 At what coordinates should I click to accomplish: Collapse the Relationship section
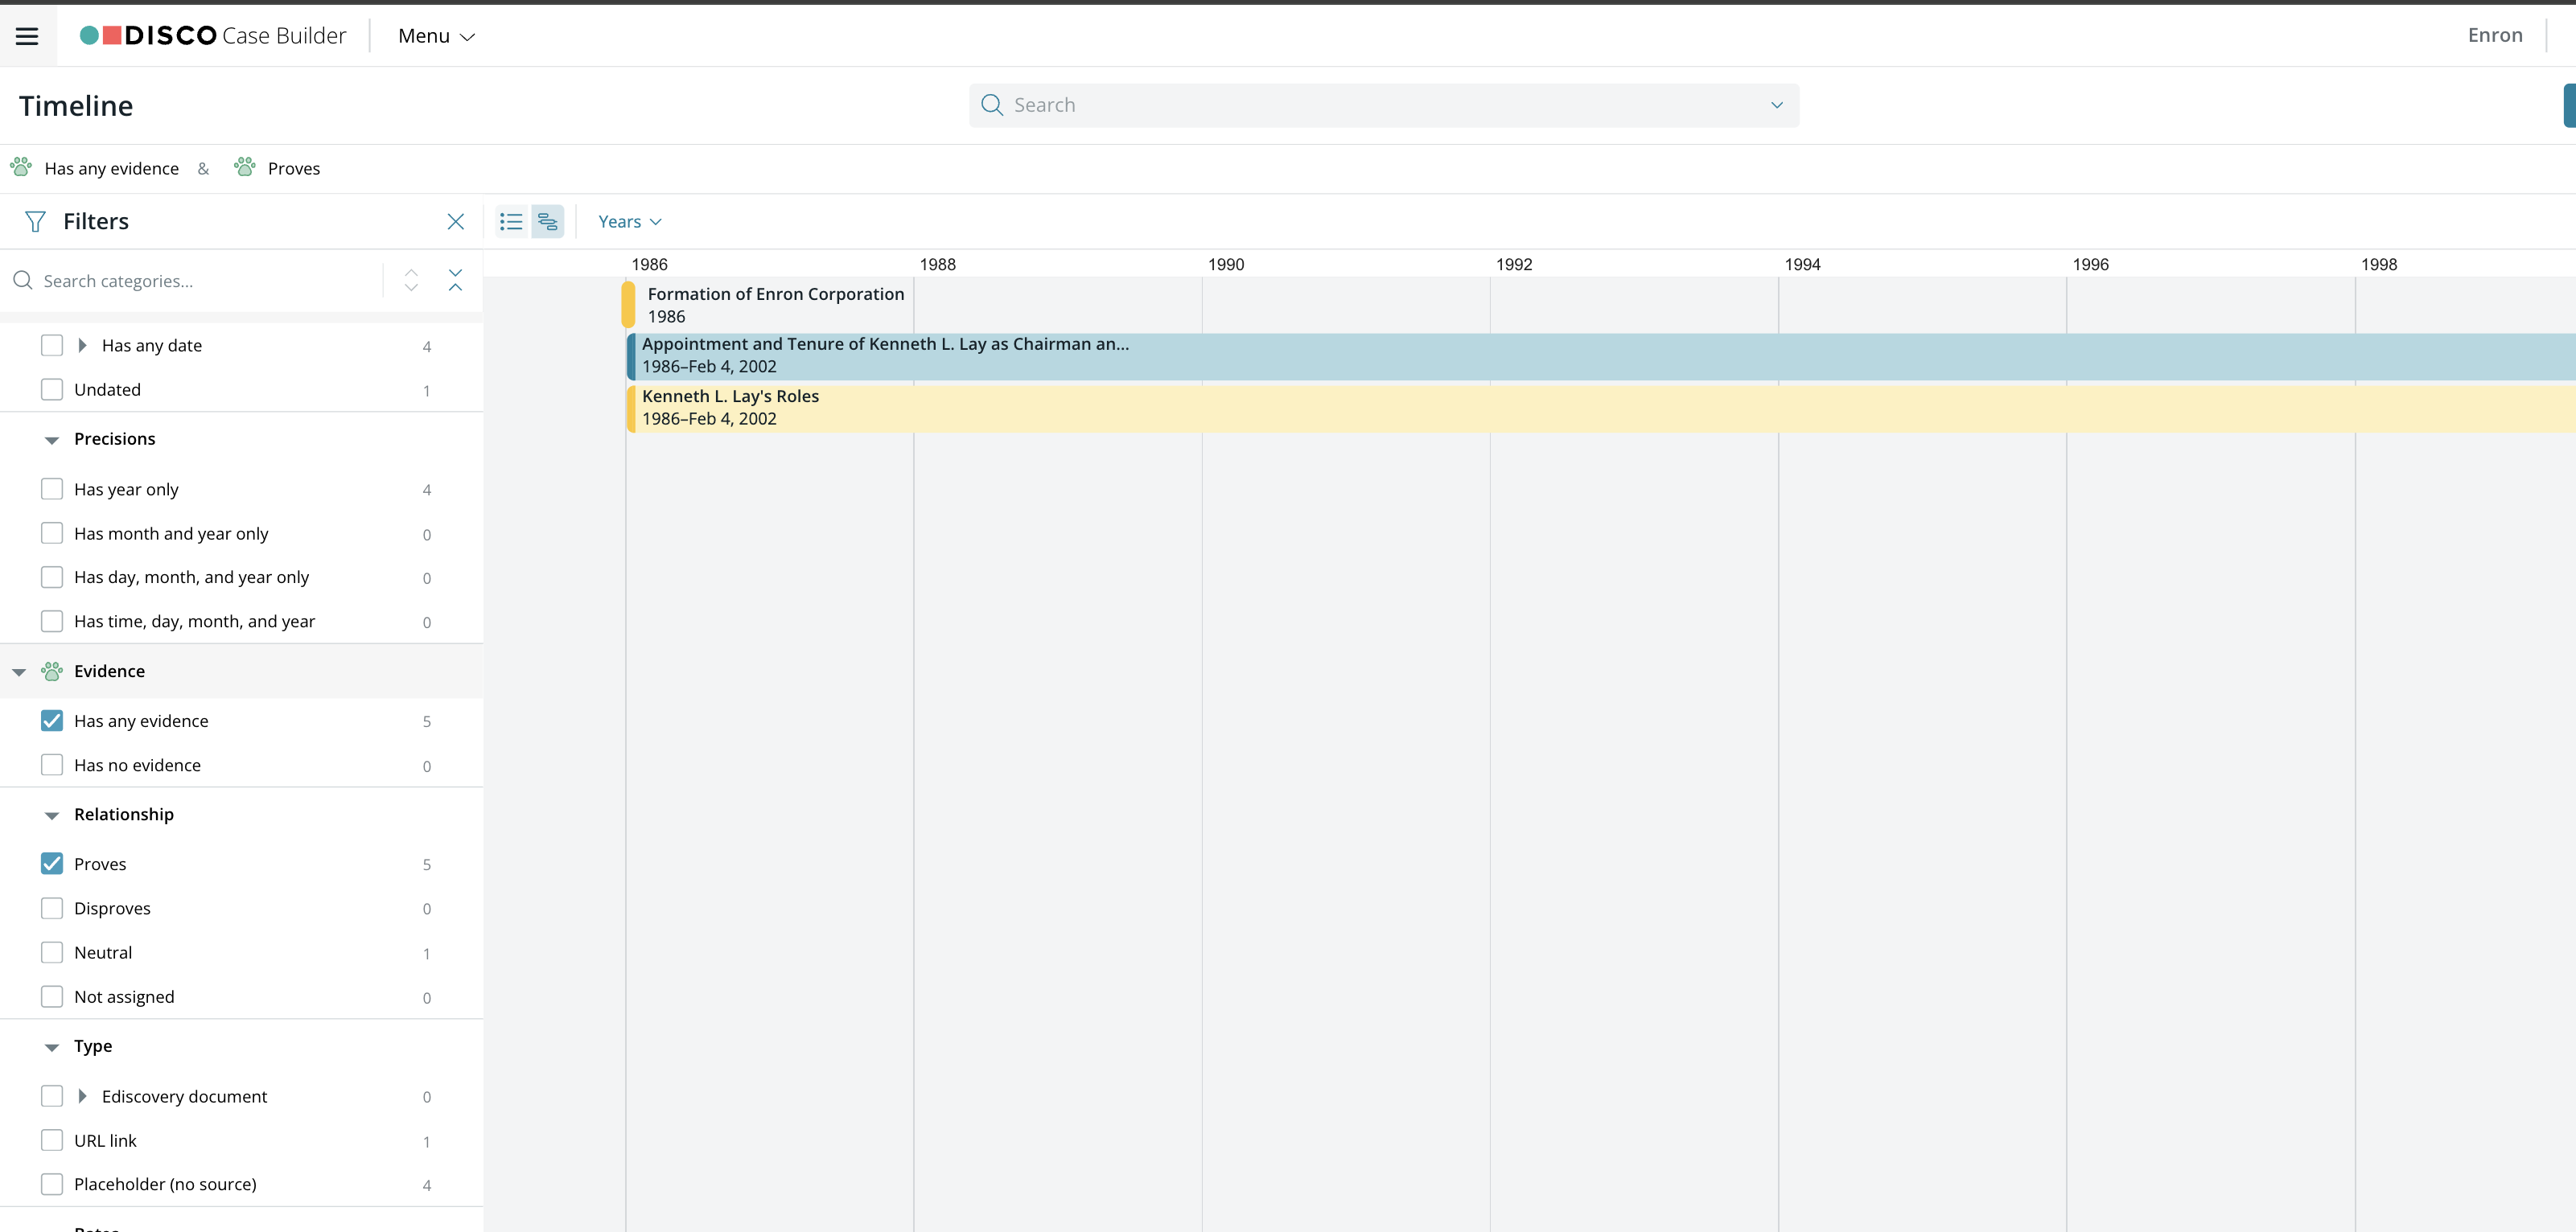52,815
